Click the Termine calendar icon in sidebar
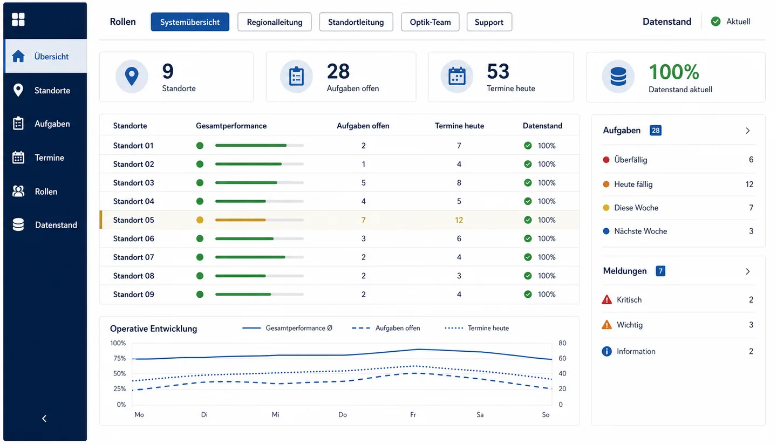 pos(18,158)
